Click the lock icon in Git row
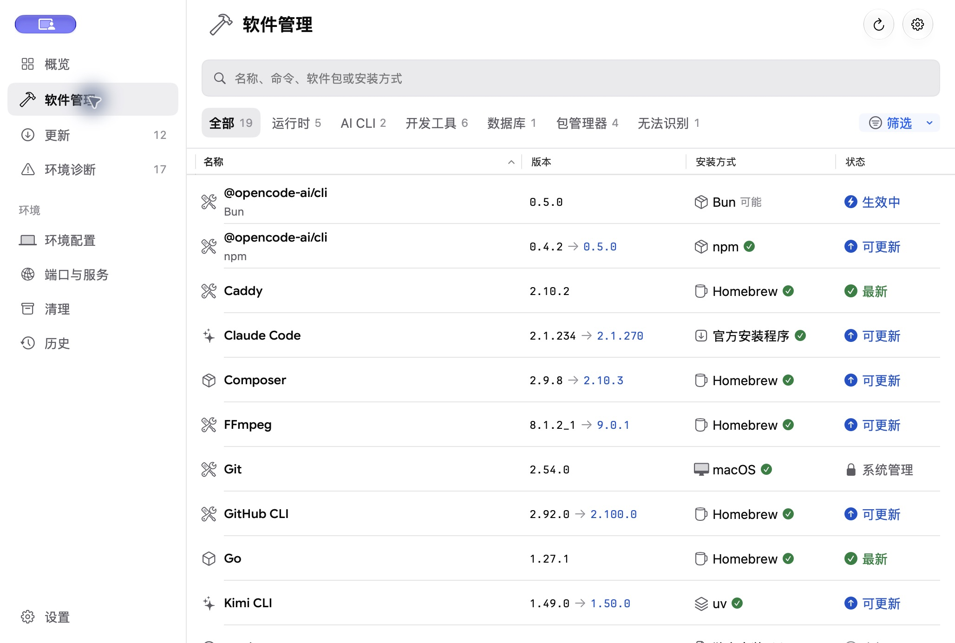The width and height of the screenshot is (955, 643). click(x=850, y=469)
